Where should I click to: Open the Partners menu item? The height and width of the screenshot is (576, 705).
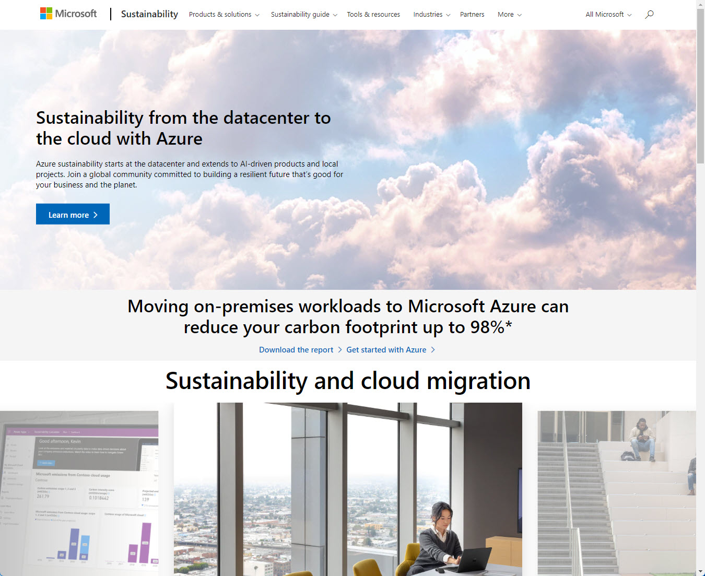click(x=472, y=15)
